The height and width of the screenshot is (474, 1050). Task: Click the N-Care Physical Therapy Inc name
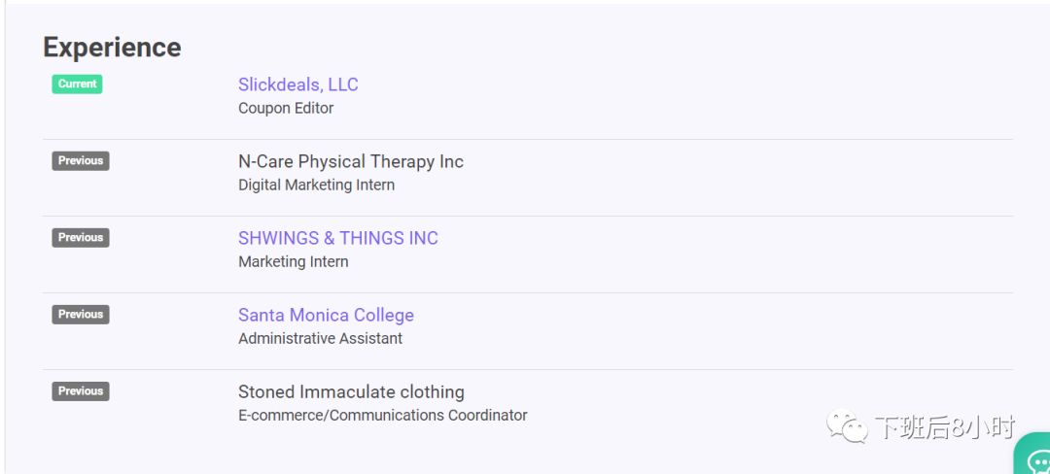(351, 162)
